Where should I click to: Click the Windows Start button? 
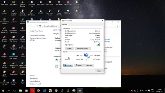[x=3, y=90]
